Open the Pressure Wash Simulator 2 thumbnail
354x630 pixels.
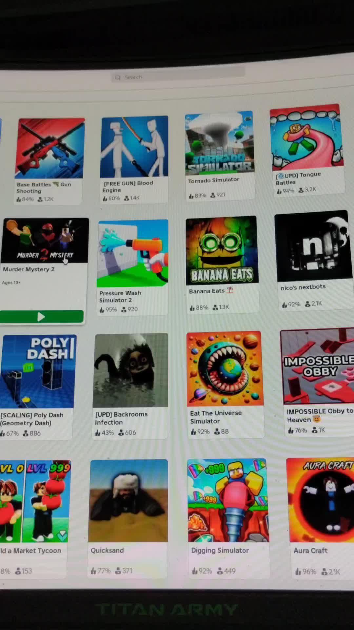click(x=133, y=253)
